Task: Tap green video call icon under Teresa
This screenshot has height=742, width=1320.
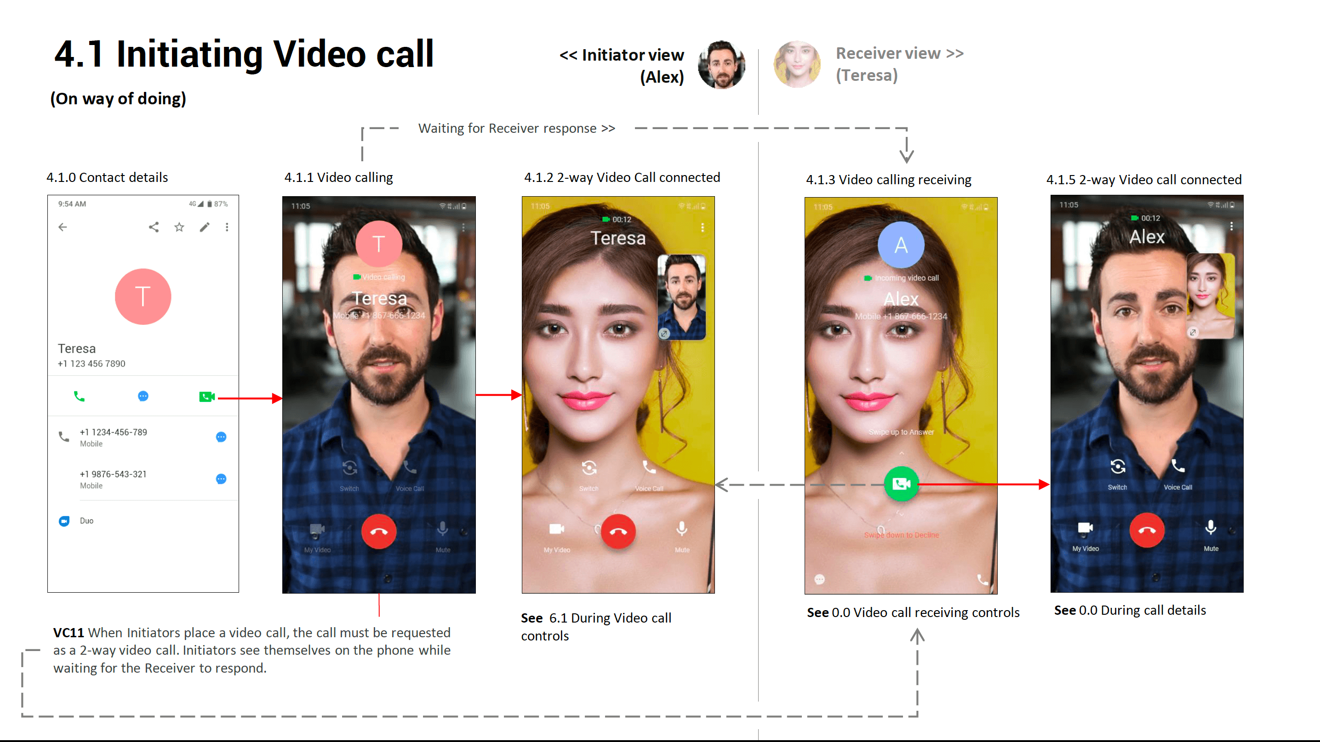Action: (x=206, y=396)
